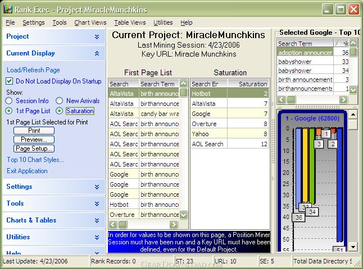Expand the Tools sidebar panel
This screenshot has height=269, width=363.
click(97, 203)
